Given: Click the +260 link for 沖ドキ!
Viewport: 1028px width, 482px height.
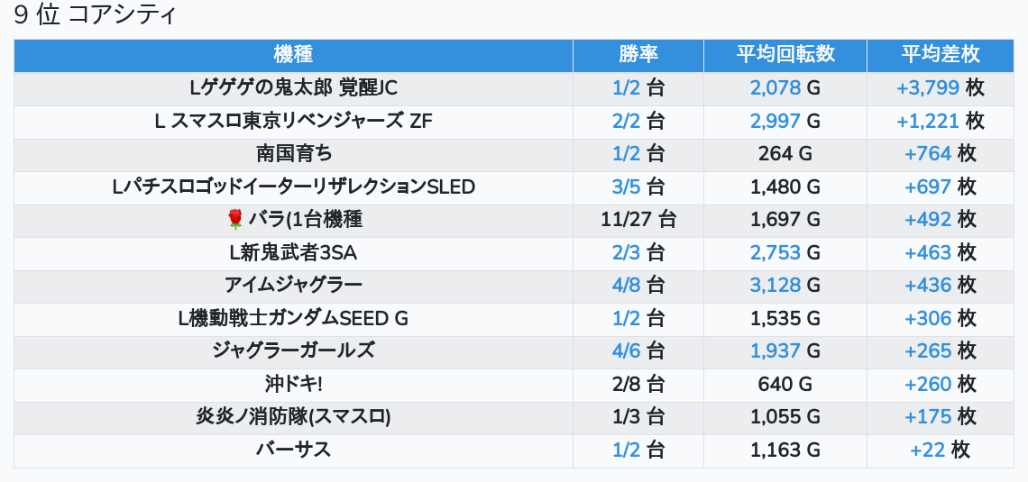Looking at the screenshot, I should 928,384.
